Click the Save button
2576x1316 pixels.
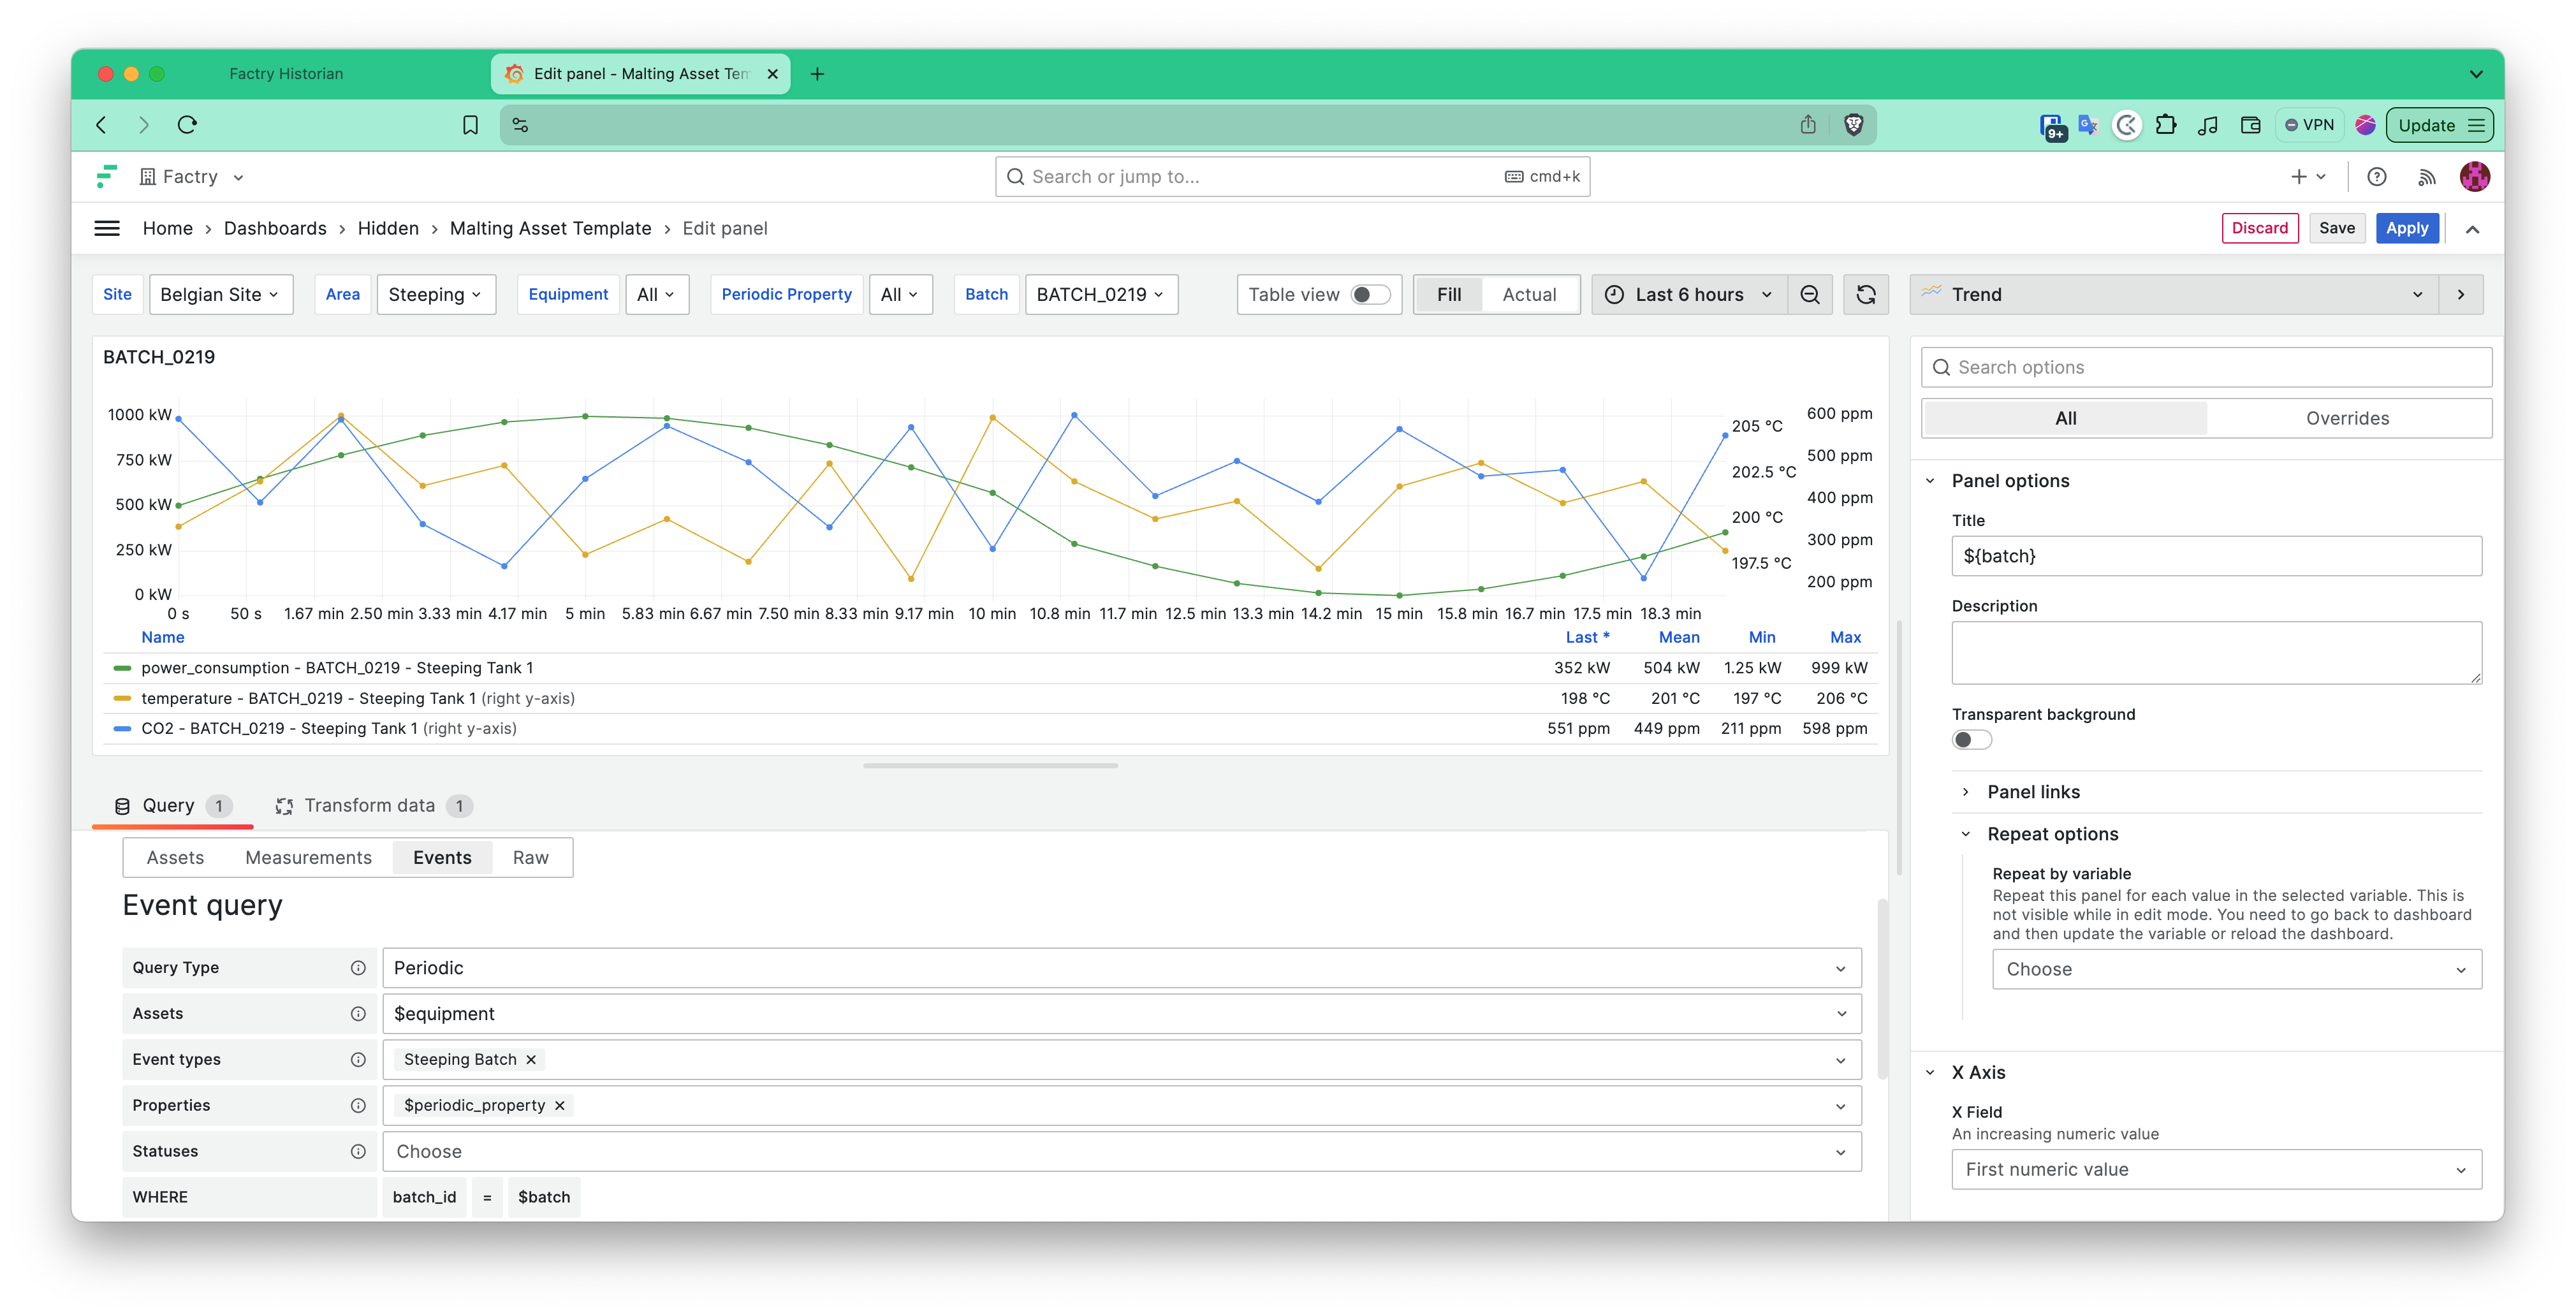(2337, 228)
